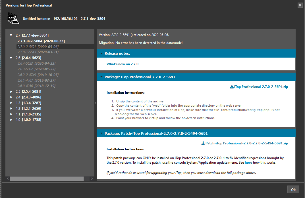This screenshot has width=305, height=198.
Task: Click the splitter collapse arrow between panels
Action: [96, 103]
